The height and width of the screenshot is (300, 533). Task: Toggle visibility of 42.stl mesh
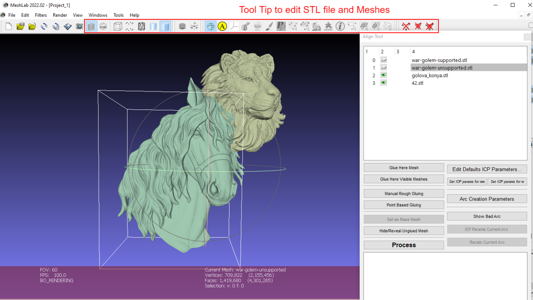pos(383,83)
